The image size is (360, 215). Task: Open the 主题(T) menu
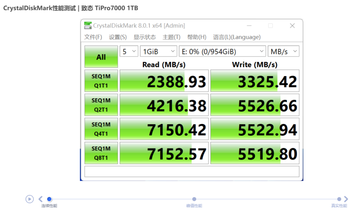click(x=171, y=37)
